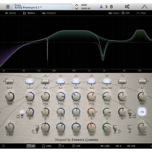Click the first Bell Gain knob
This screenshot has height=152, width=152.
(45, 127)
